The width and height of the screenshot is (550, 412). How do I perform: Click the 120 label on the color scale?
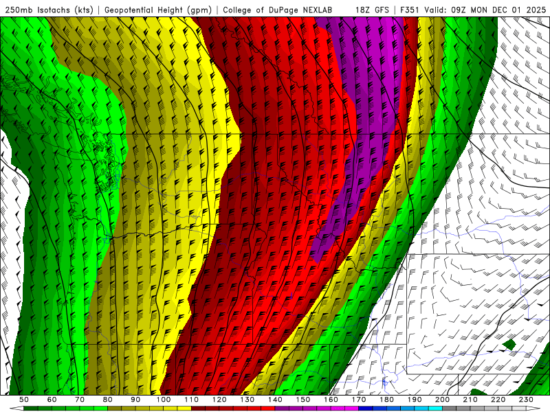coord(219,400)
